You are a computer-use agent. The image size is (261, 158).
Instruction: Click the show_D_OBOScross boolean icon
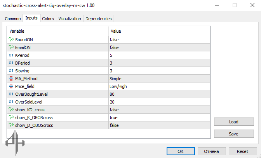pyautogui.click(x=11, y=125)
